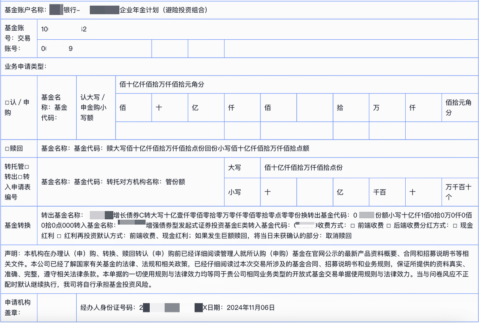Viewport: 479px width, 323px height.
Task: Click the 赎大写 text in the 赎回 row
Action: pos(116,149)
